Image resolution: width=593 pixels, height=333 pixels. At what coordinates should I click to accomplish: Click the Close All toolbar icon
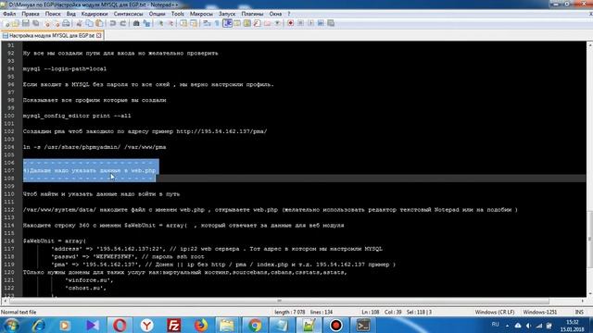57,23
